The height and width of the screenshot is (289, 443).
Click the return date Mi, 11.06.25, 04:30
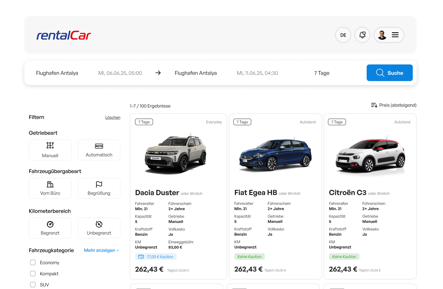(257, 73)
